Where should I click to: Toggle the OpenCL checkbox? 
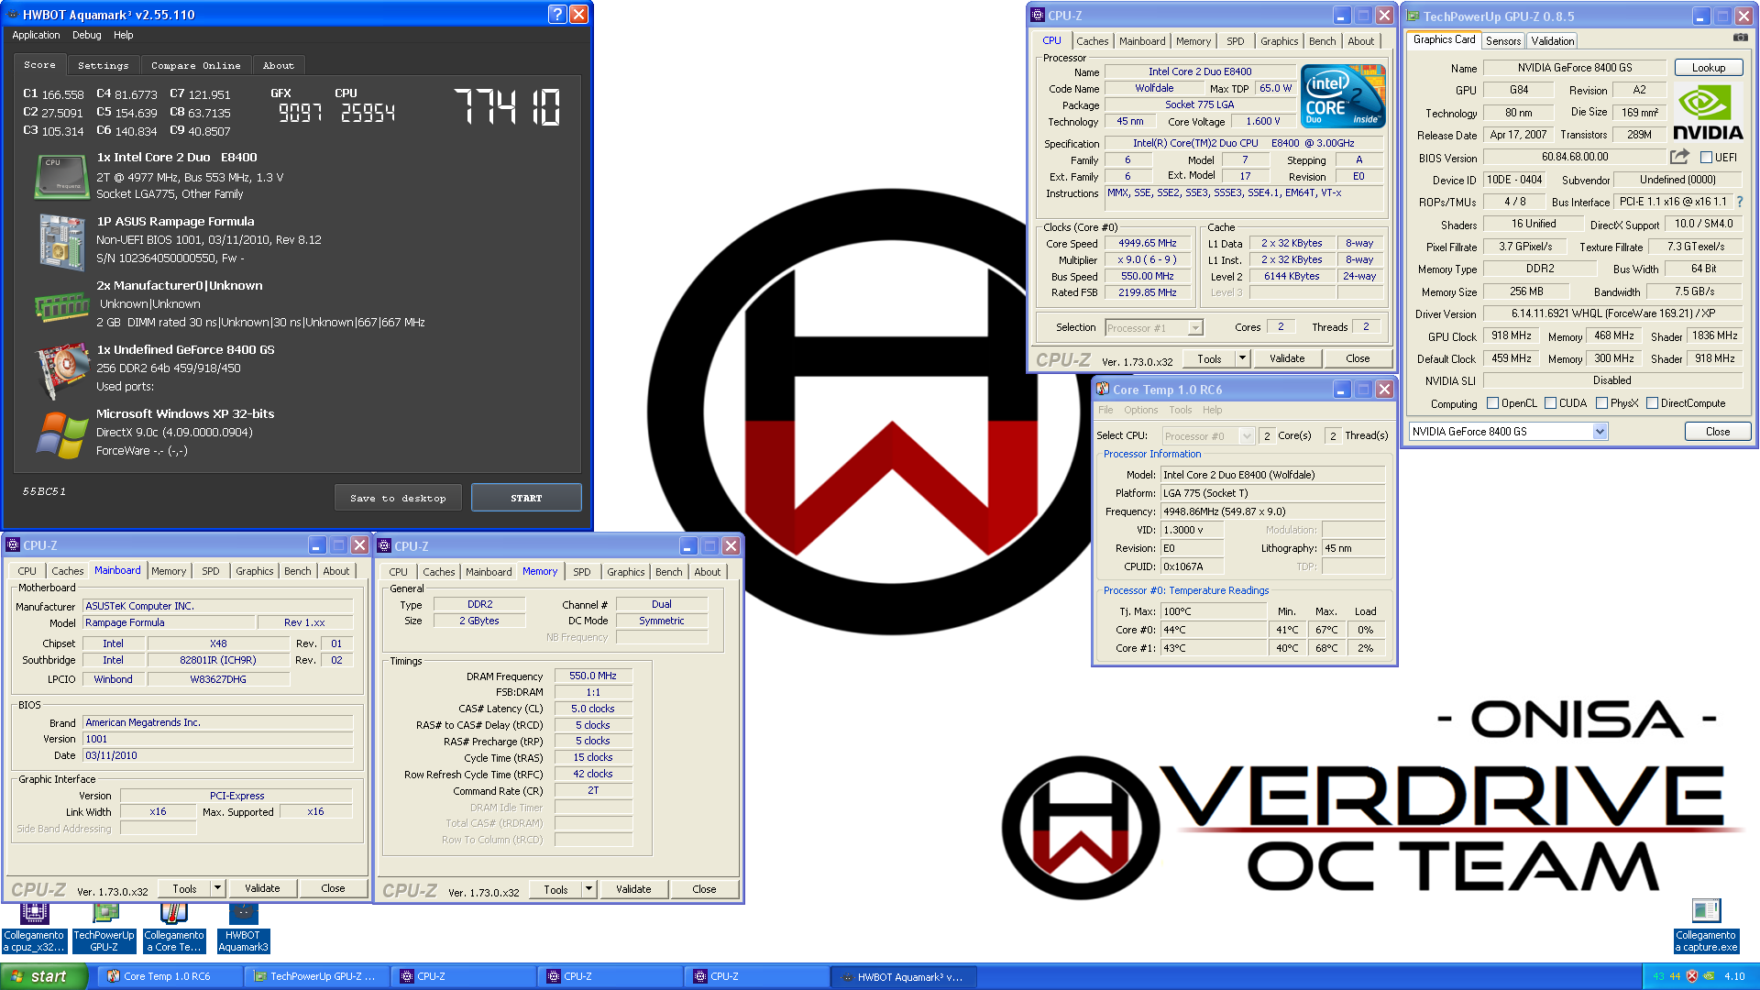(1492, 402)
